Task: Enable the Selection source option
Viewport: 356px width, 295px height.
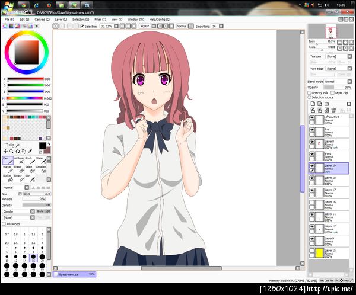Action: pyautogui.click(x=309, y=97)
